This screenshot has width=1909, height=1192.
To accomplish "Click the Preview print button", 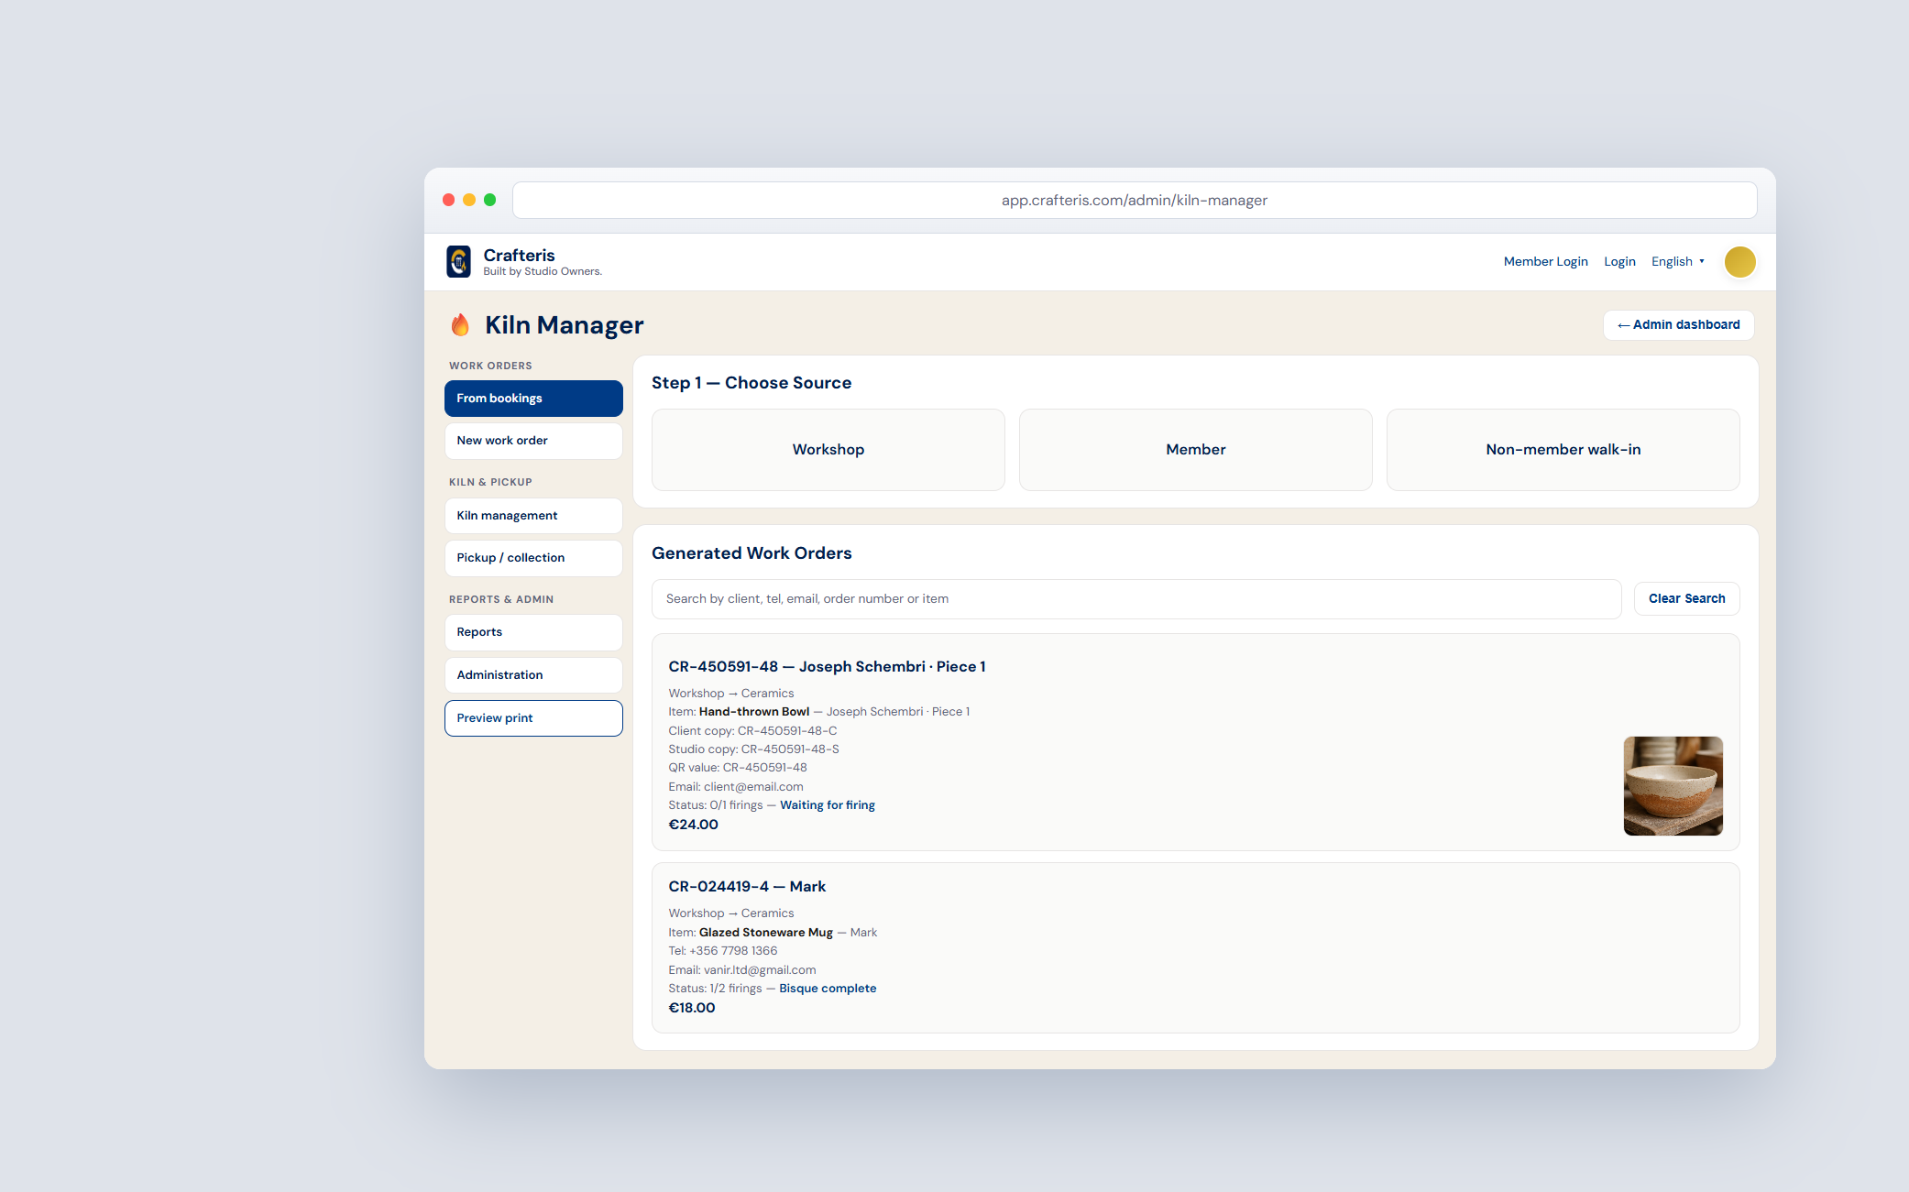I will (533, 718).
